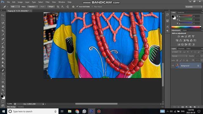This screenshot has height=114, width=203.
Task: Open File Explorer from taskbar
Action: [70, 111]
